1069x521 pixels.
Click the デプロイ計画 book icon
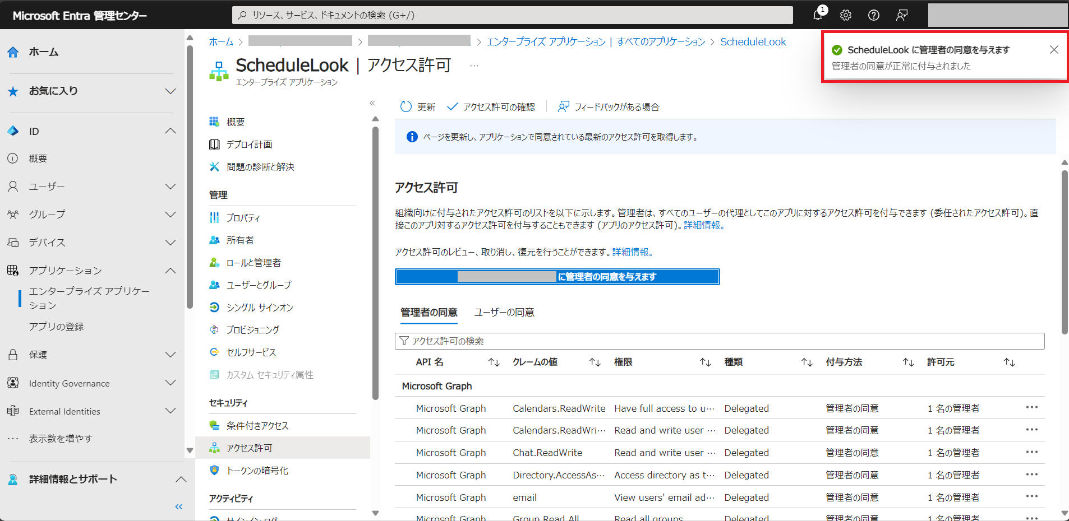coord(214,144)
